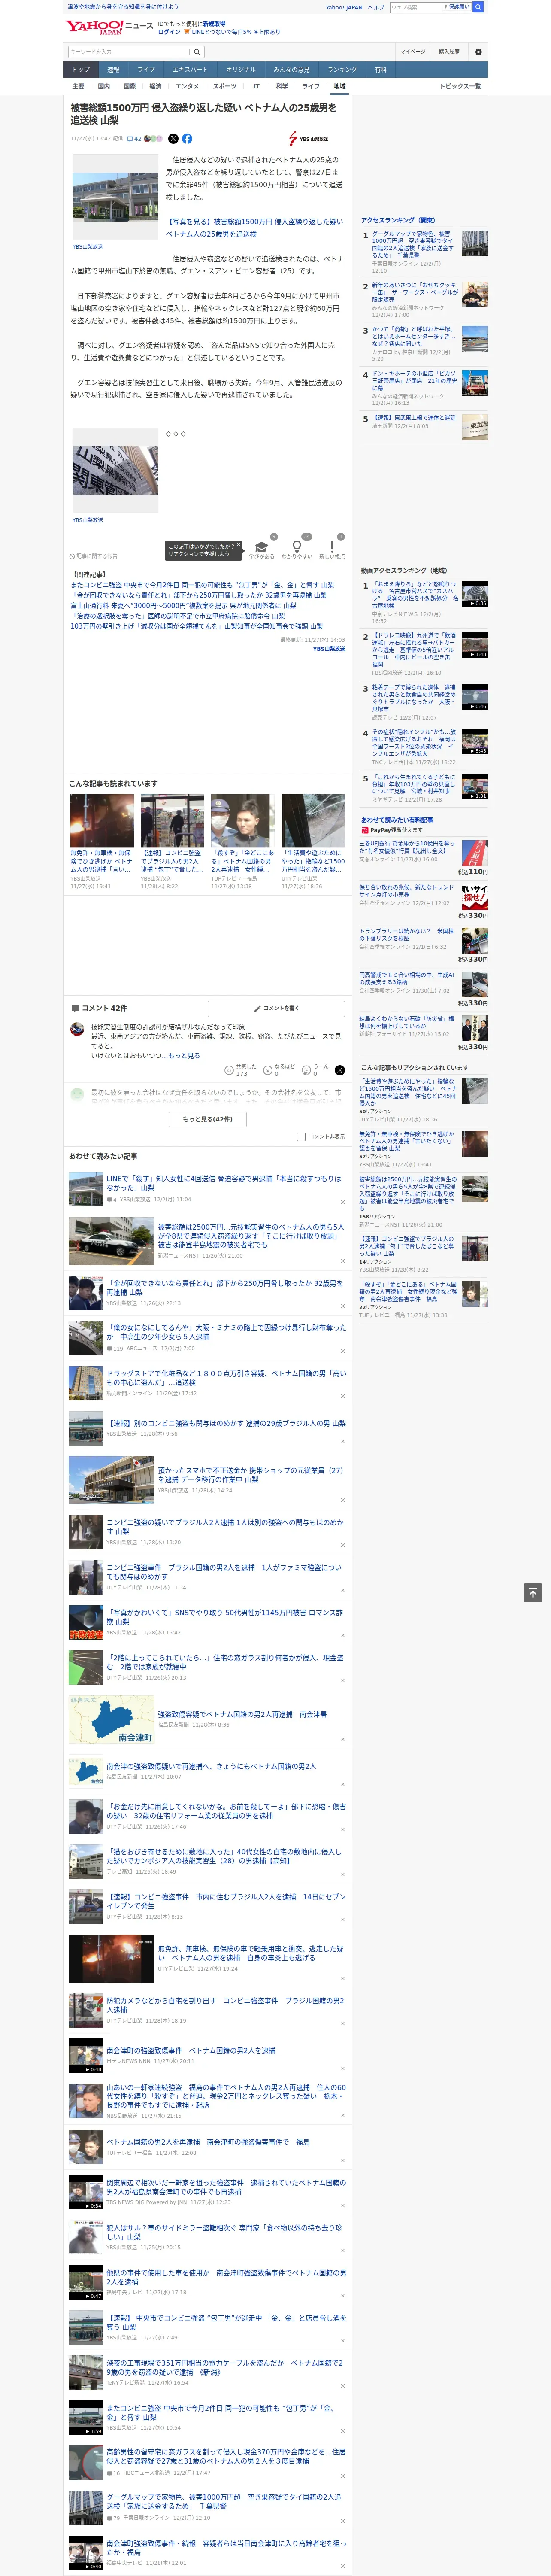
Task: Click 【写真を見る】 article photo link
Action: [x=254, y=228]
